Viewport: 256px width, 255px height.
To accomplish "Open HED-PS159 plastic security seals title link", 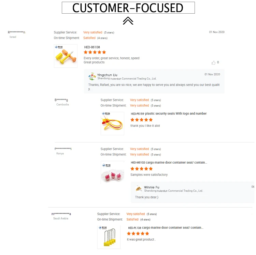I will (x=169, y=114).
